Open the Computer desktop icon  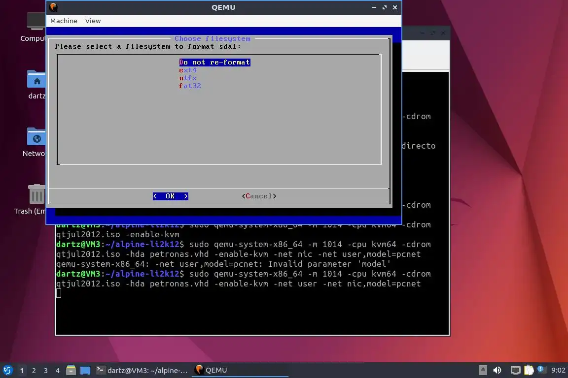[36, 22]
